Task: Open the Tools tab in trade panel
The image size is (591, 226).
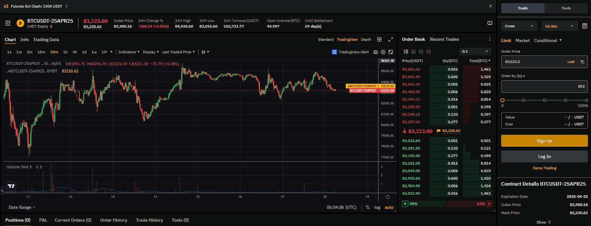Action: pyautogui.click(x=566, y=8)
